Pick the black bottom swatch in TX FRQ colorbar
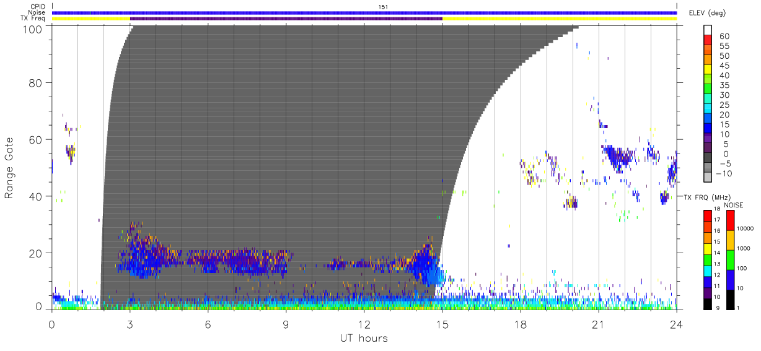The width and height of the screenshot is (761, 351). [x=707, y=303]
